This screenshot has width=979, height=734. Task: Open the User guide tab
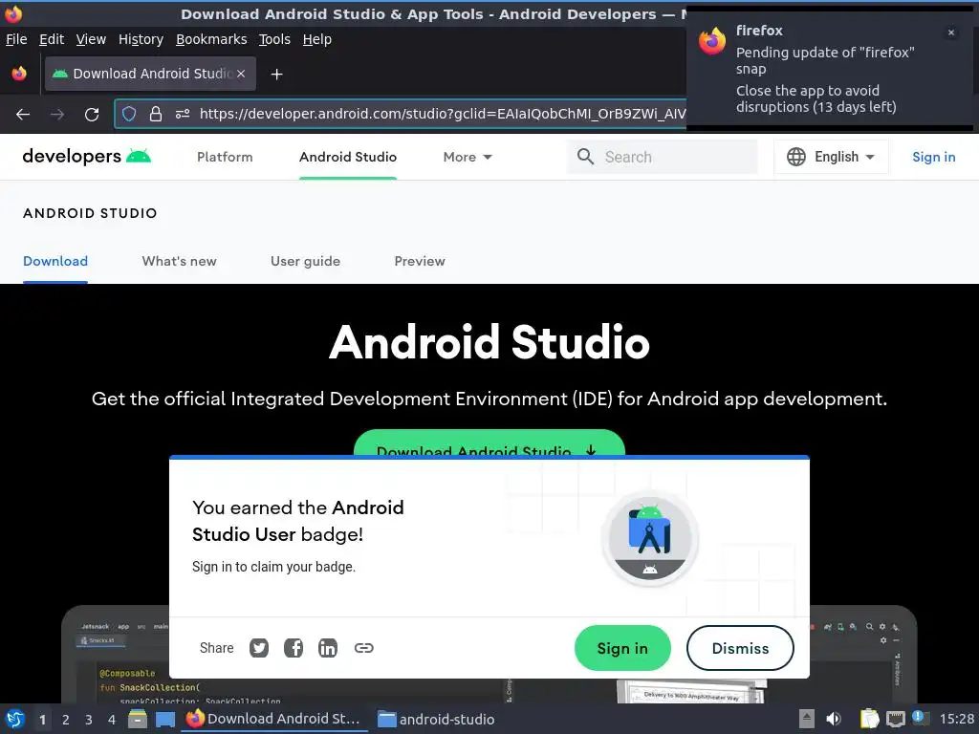click(x=305, y=262)
